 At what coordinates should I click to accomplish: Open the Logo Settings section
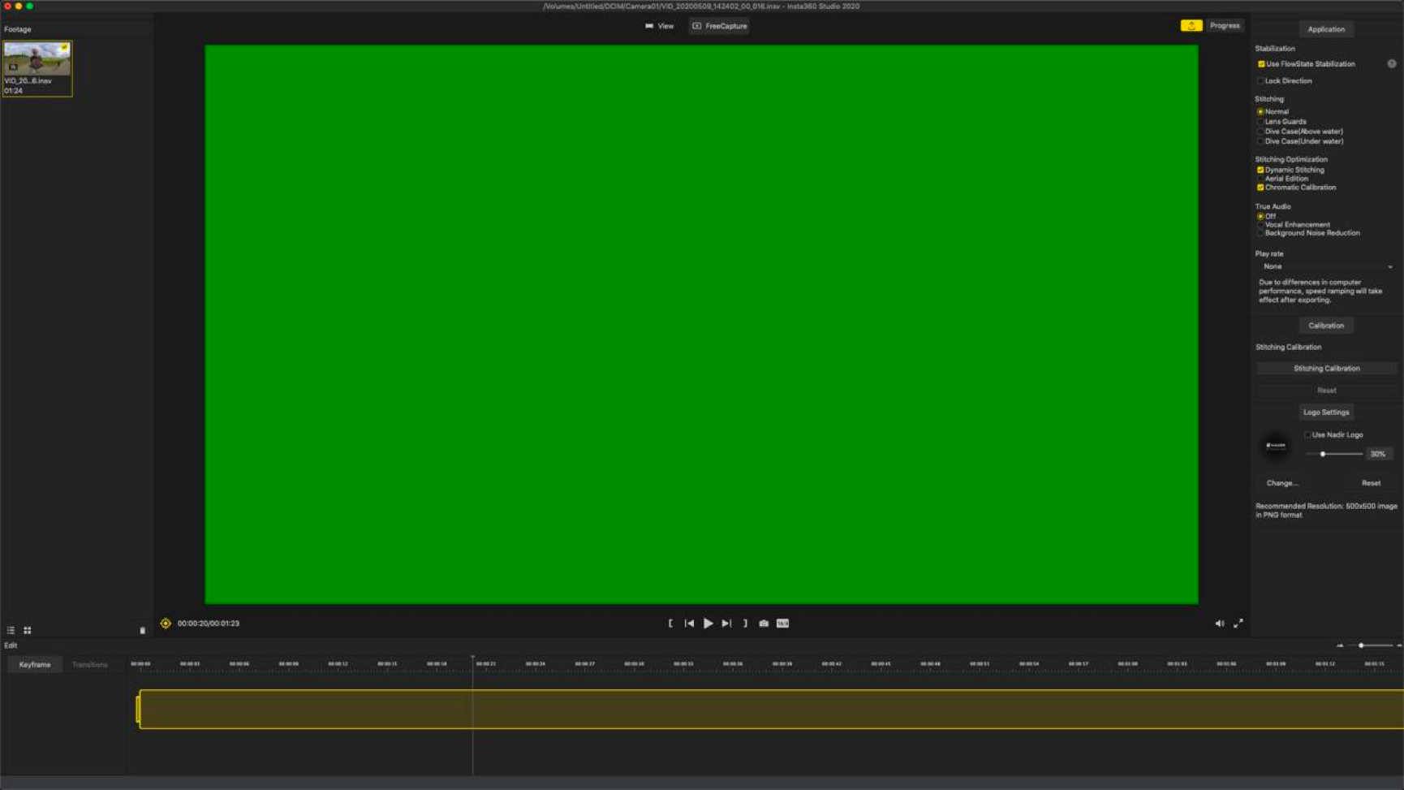1326,412
